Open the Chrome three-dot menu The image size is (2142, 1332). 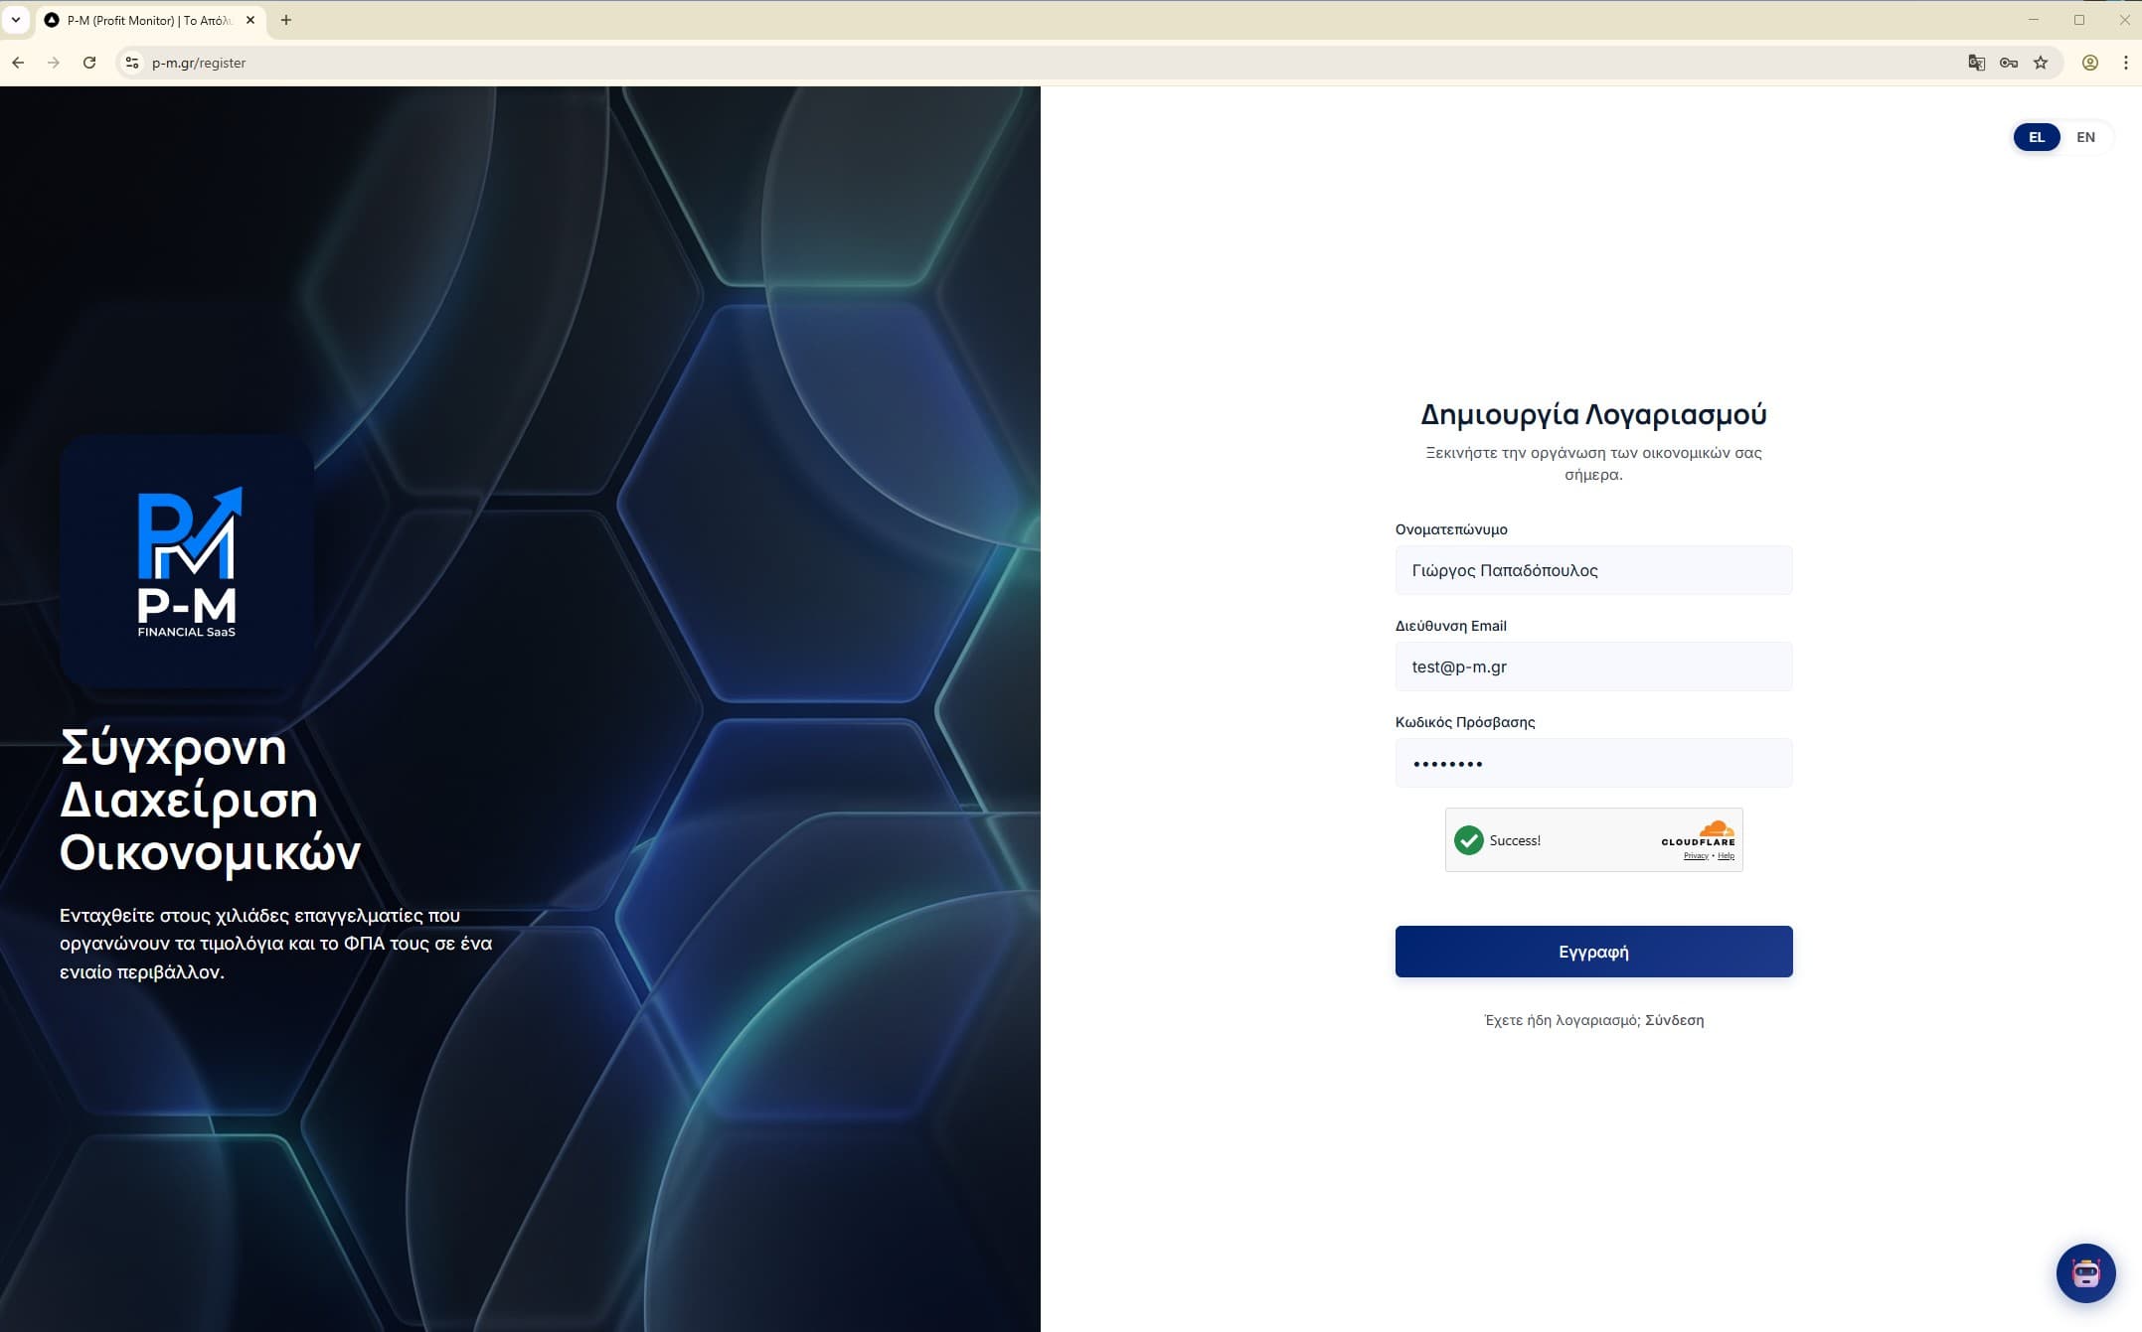(2125, 63)
